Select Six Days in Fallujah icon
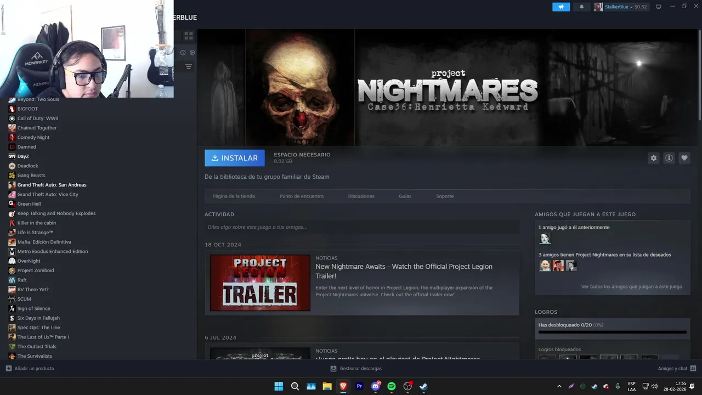Viewport: 702px width, 395px height. pos(12,318)
